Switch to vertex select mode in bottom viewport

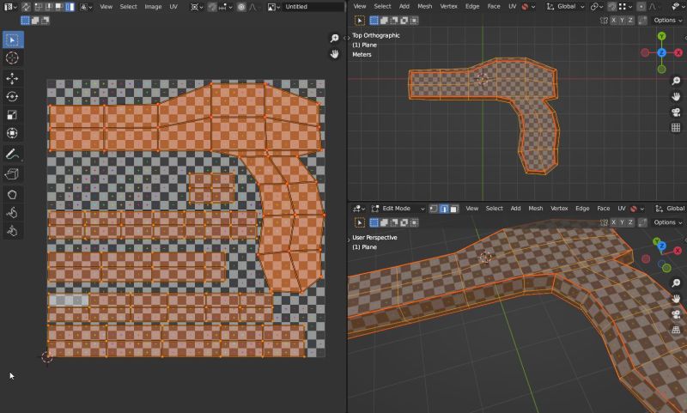(434, 209)
